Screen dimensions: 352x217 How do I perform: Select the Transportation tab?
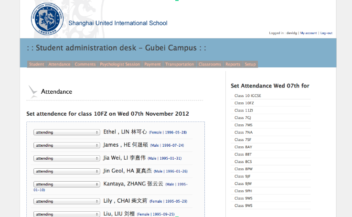click(x=180, y=64)
